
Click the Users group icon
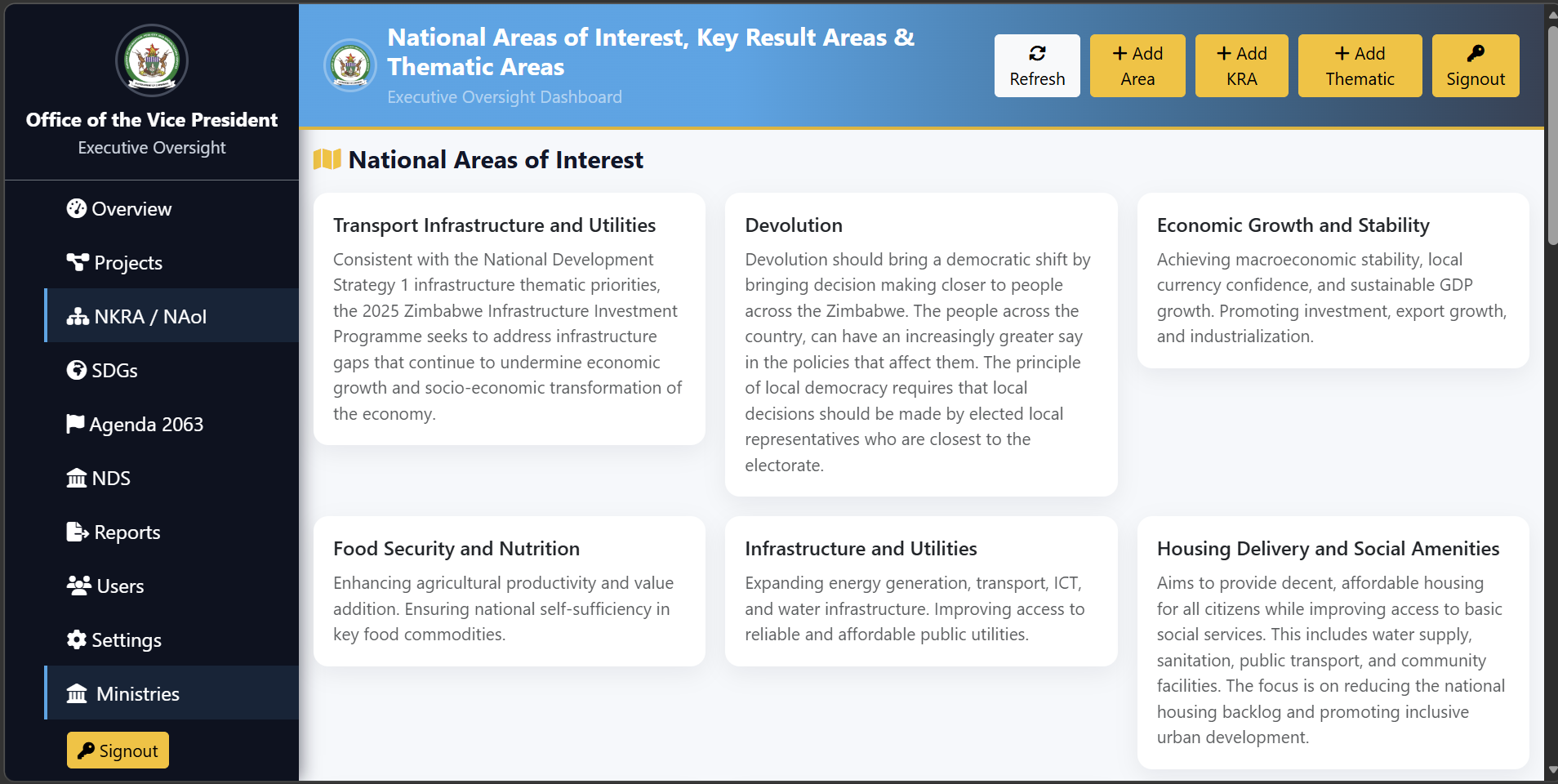coord(78,586)
